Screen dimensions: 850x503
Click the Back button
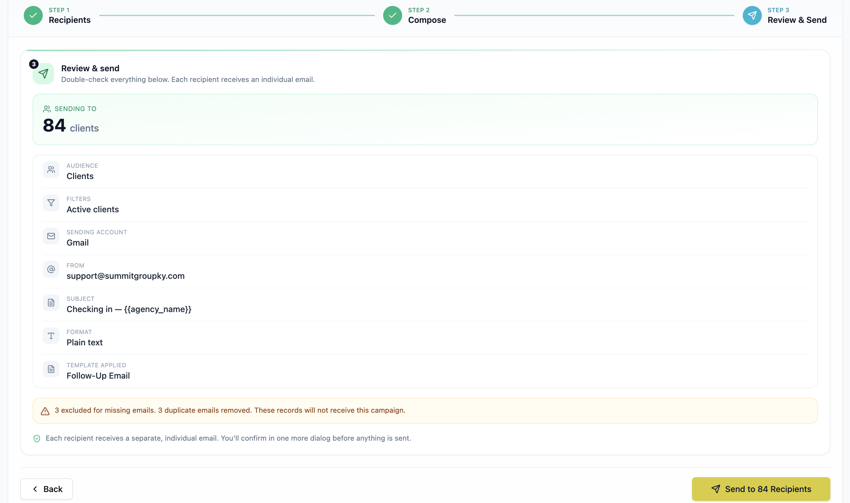46,489
